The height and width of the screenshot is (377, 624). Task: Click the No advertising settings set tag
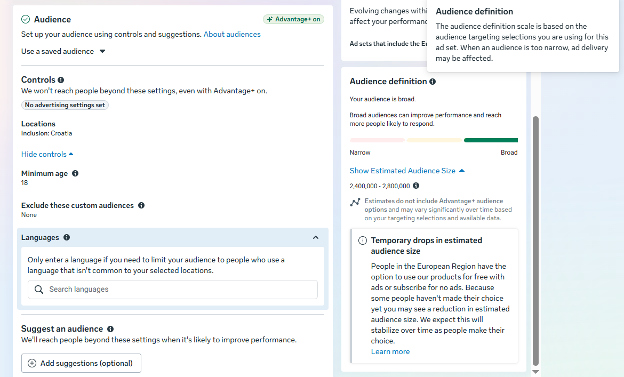[65, 105]
